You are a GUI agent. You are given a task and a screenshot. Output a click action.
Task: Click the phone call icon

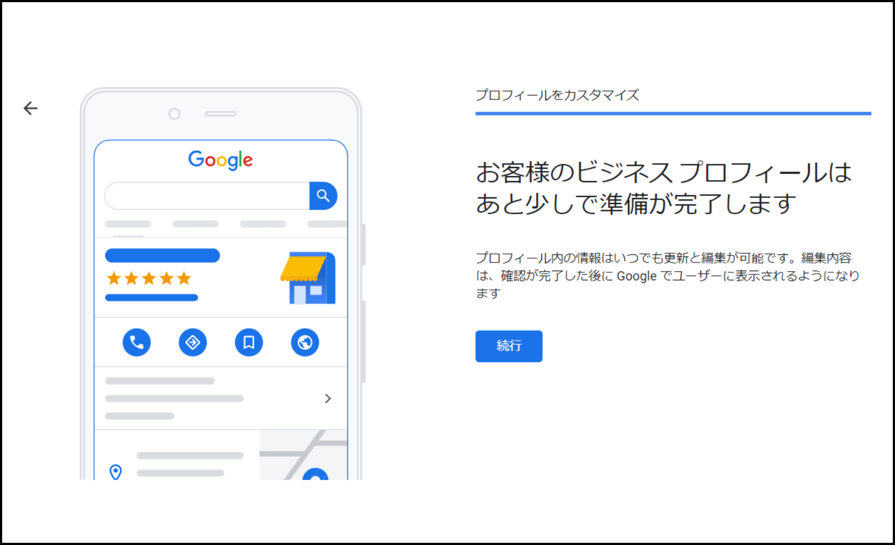[x=137, y=342]
